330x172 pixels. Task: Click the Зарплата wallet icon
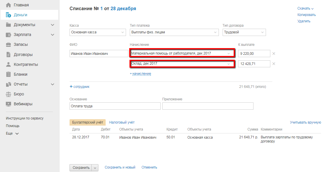[x=8, y=35]
